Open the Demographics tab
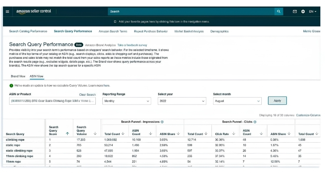 220,31
